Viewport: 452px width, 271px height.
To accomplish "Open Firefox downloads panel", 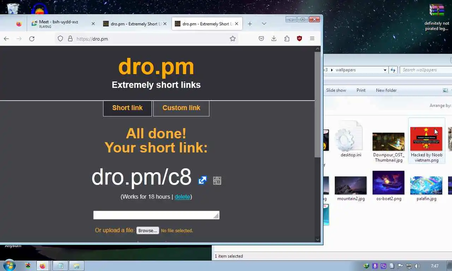I will click(x=274, y=39).
